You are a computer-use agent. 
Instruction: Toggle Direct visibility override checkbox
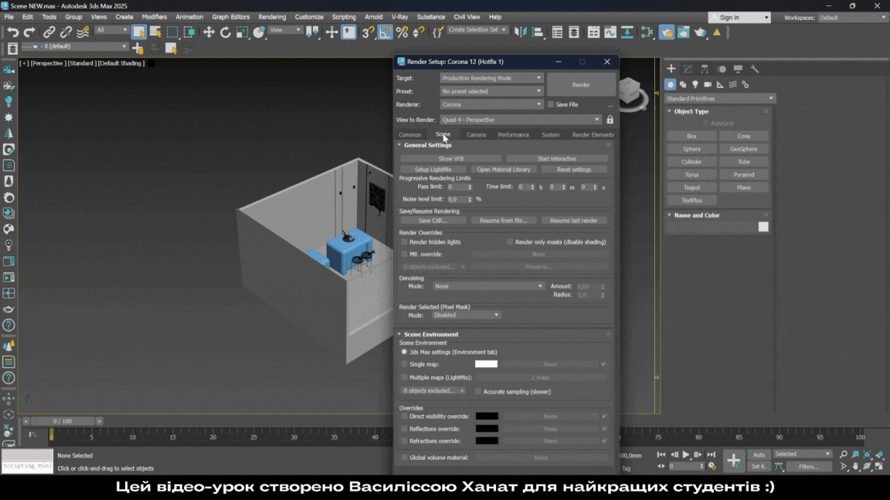(405, 416)
